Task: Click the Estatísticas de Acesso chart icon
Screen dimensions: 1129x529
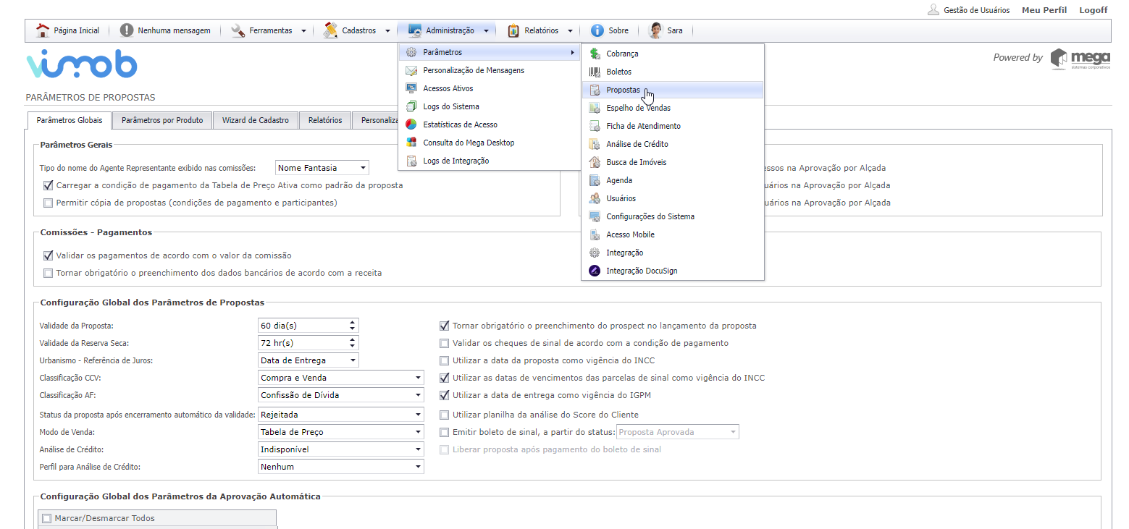Action: pos(411,124)
